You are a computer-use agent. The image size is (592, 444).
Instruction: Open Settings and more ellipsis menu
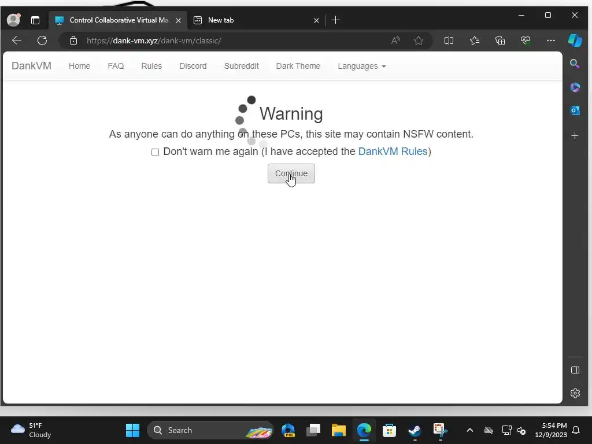551,40
